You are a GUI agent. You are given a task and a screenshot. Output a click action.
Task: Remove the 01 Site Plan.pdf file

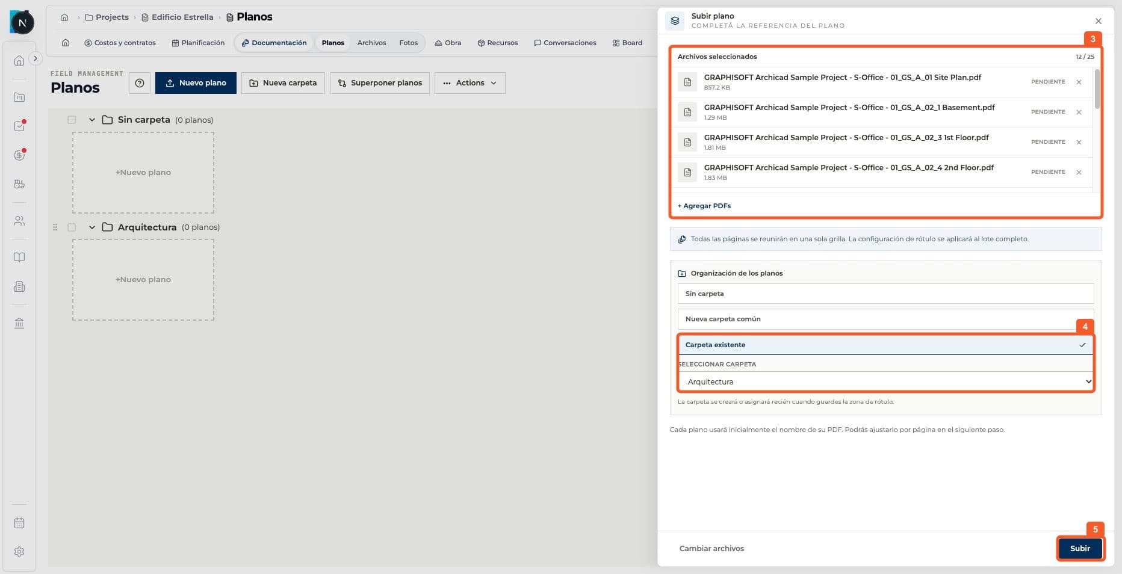click(1079, 82)
